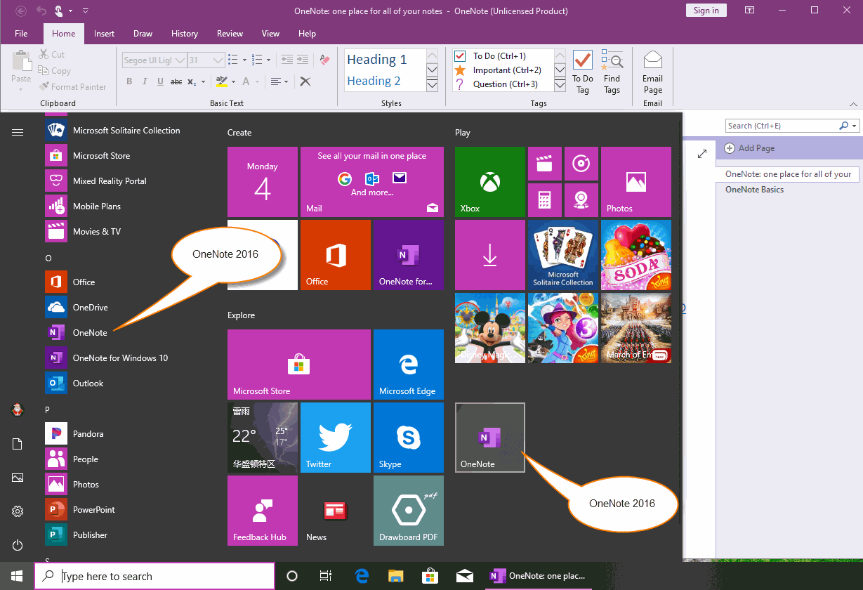Viewport: 863px width, 590px height.
Task: Click the numbered list button
Action: point(257,60)
